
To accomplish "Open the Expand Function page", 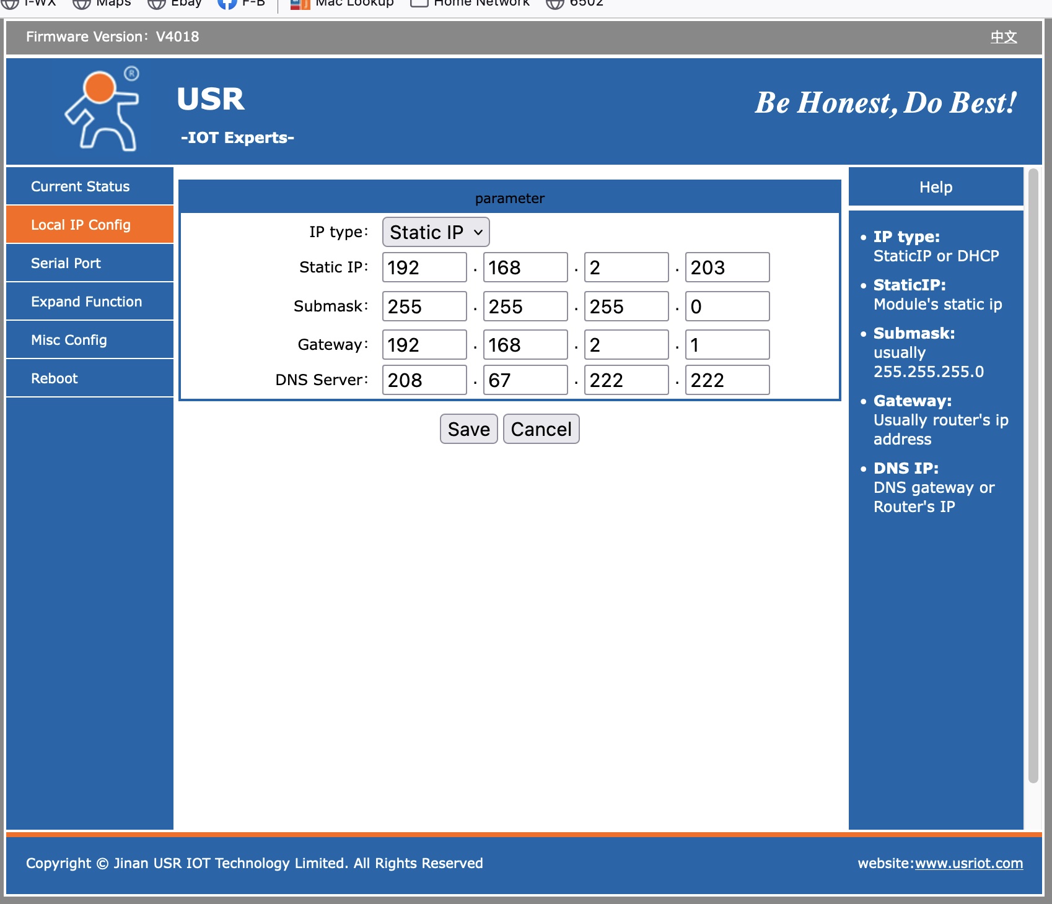I will pos(86,302).
